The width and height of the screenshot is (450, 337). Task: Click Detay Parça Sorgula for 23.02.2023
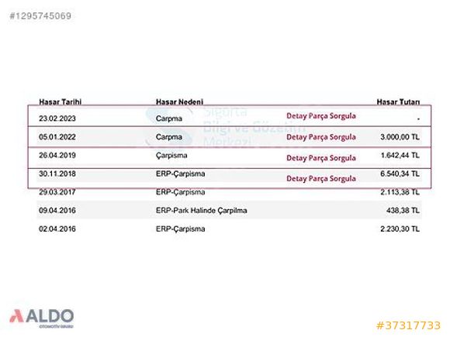321,115
